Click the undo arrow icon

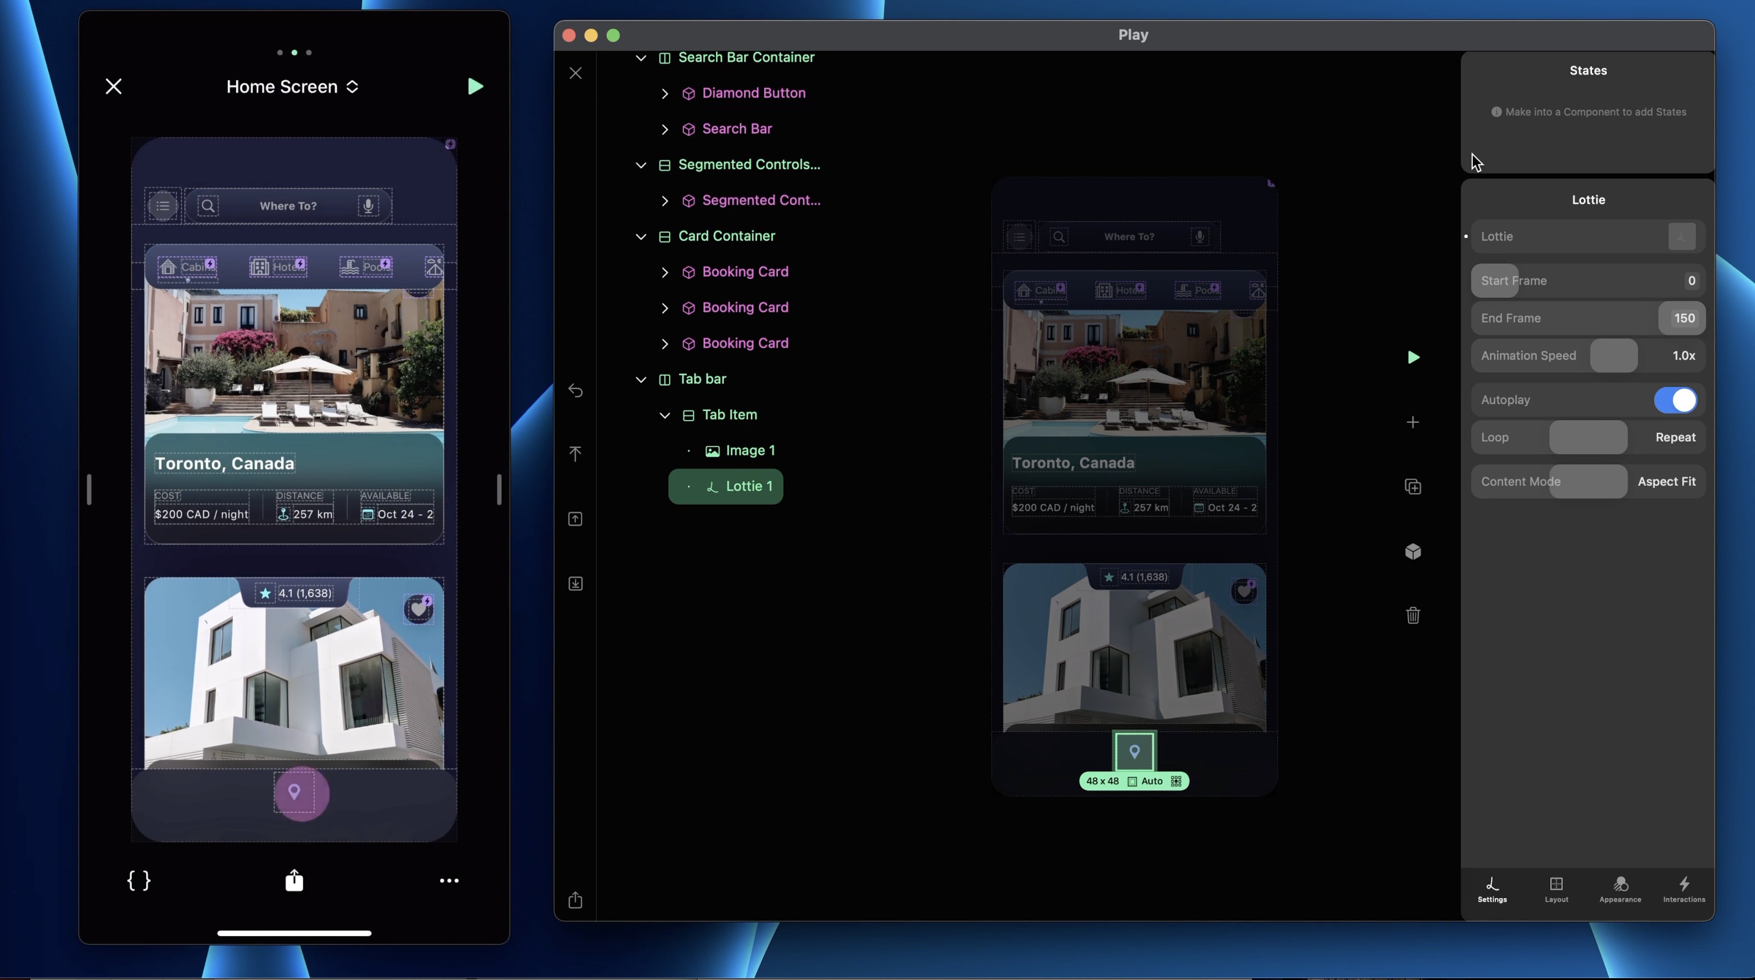point(576,391)
